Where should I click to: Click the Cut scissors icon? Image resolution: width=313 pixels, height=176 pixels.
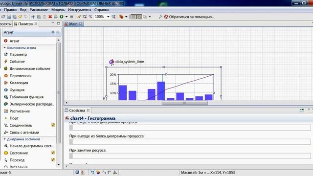[33, 17]
